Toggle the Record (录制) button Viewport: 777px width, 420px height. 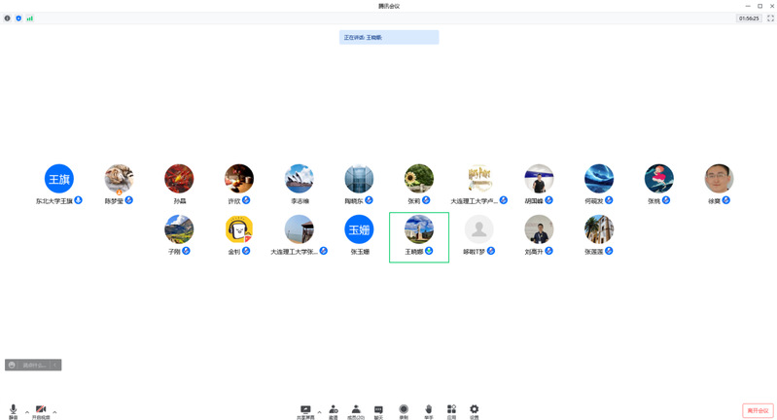click(404, 411)
